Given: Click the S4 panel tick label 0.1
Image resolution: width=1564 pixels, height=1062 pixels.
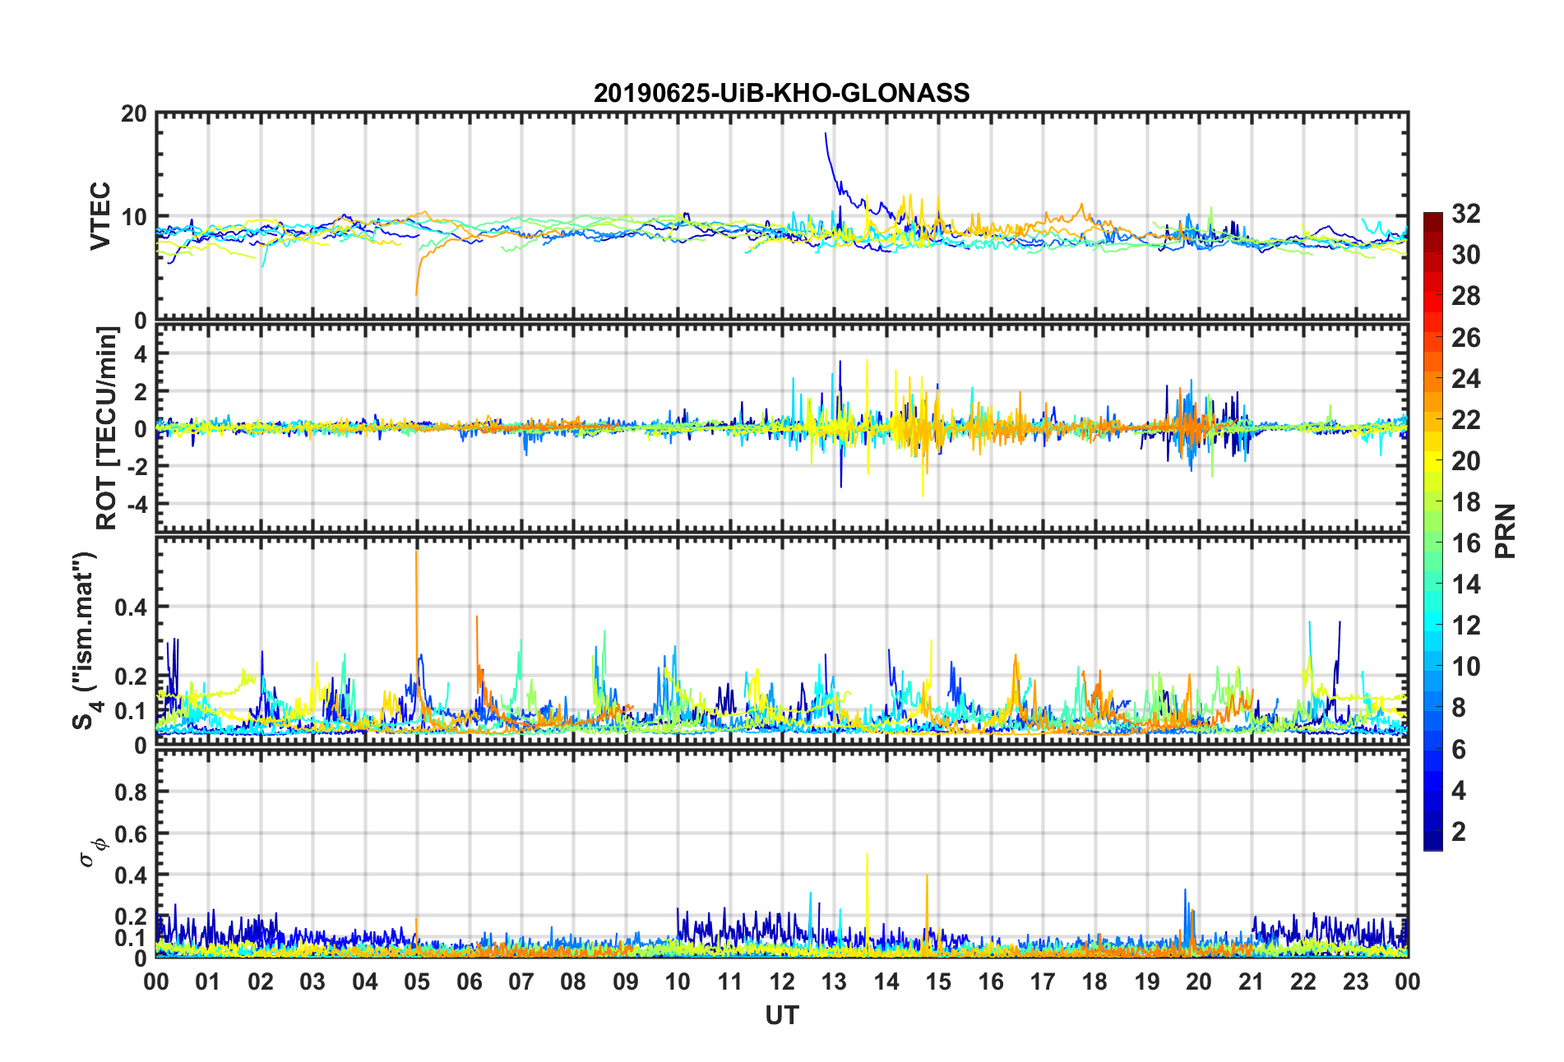Looking at the screenshot, I should coord(131,711).
